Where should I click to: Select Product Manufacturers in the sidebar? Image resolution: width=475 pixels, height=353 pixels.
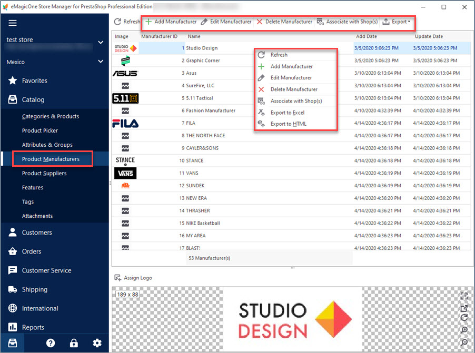(x=51, y=159)
